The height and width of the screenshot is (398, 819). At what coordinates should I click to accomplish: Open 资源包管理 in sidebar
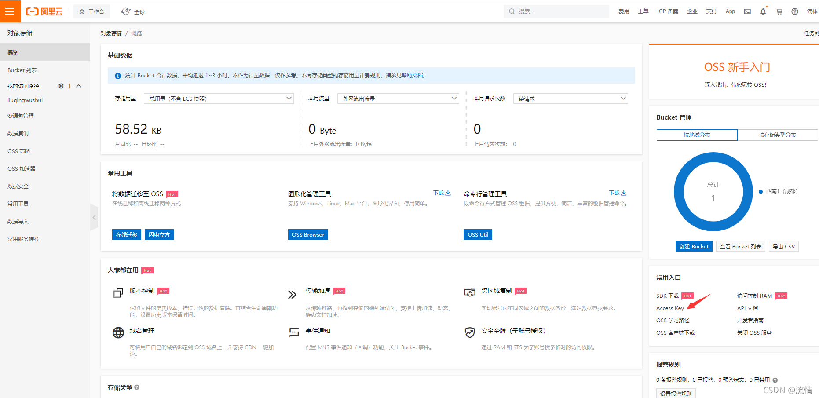[21, 116]
